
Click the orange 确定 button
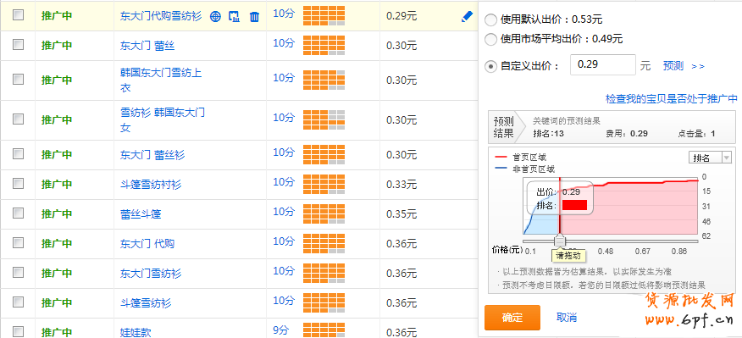point(512,318)
